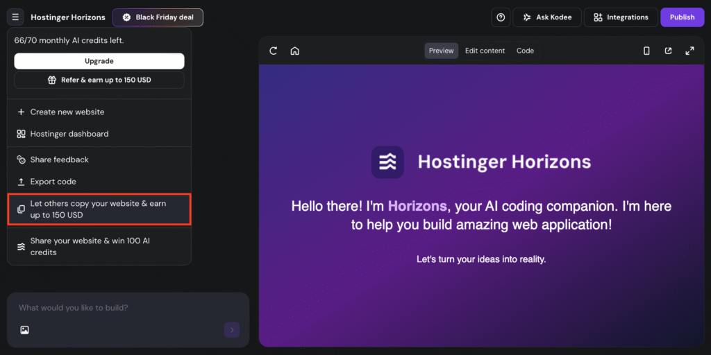Choose Share your website & win credits
Screen dimensions: 711x355
[99, 246]
